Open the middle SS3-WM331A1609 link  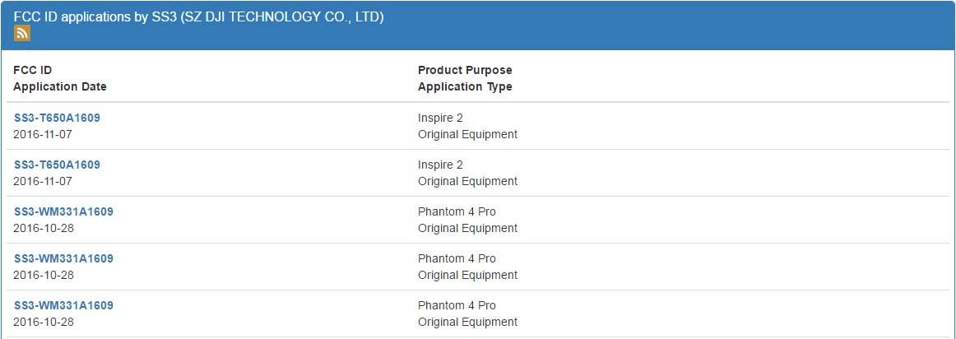(x=63, y=258)
